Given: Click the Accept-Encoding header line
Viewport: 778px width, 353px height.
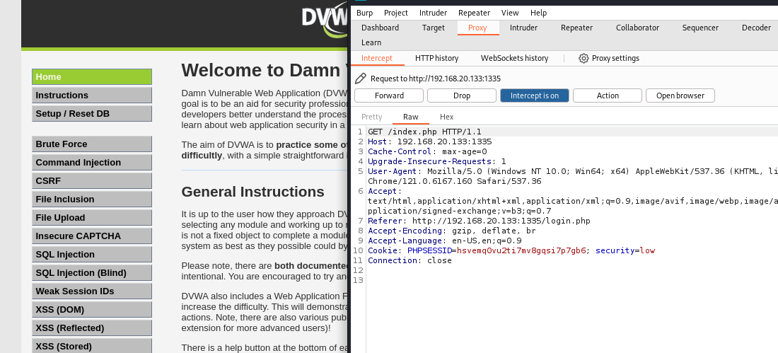Looking at the screenshot, I should click(451, 231).
